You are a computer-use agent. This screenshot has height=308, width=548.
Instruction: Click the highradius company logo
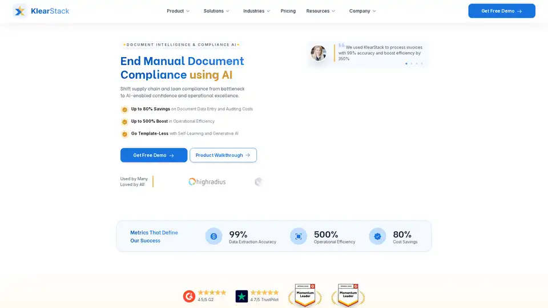point(207,182)
